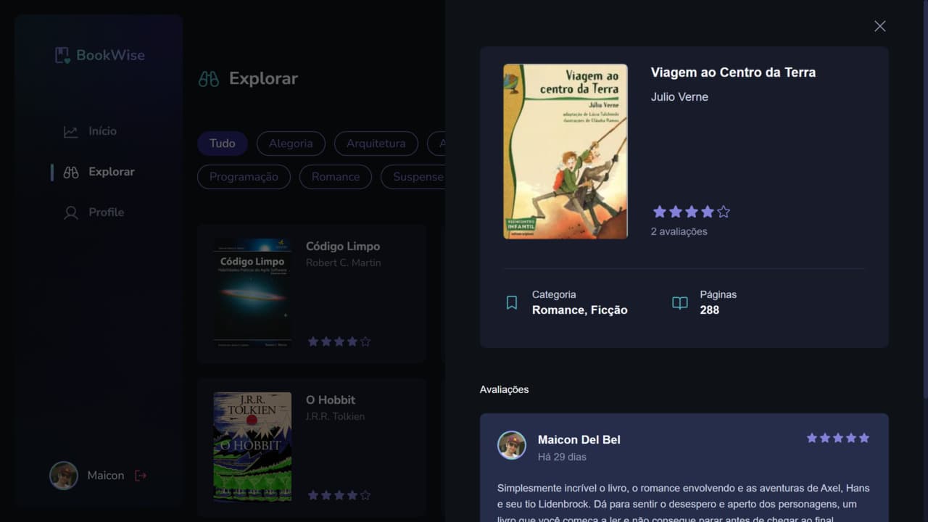Click the binoculars icon next to Explorar heading
Image resolution: width=928 pixels, height=522 pixels.
tap(209, 78)
